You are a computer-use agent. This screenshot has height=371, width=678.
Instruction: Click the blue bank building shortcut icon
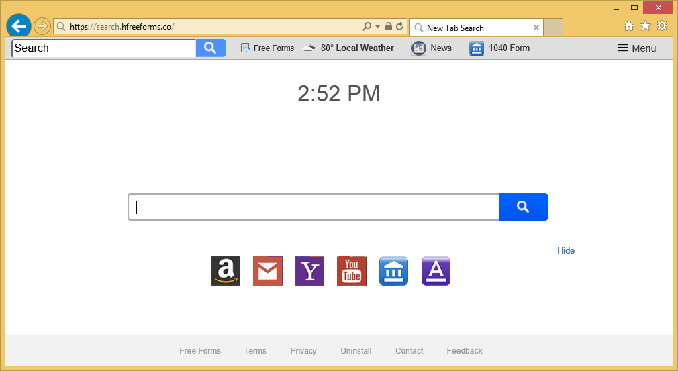pos(393,271)
